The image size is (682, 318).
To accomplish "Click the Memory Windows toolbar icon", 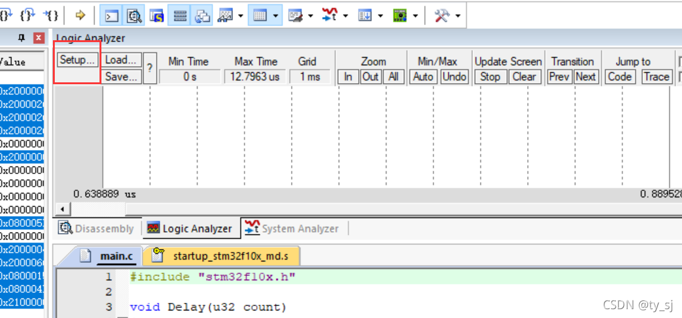I will [259, 16].
